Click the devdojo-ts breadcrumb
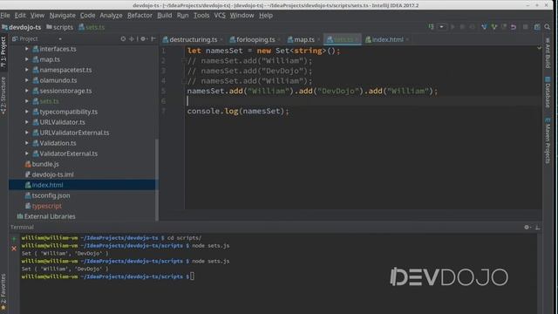Viewport: 558px width, 314px height. (x=21, y=27)
